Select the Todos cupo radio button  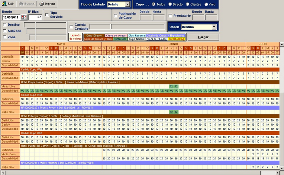point(154,4)
